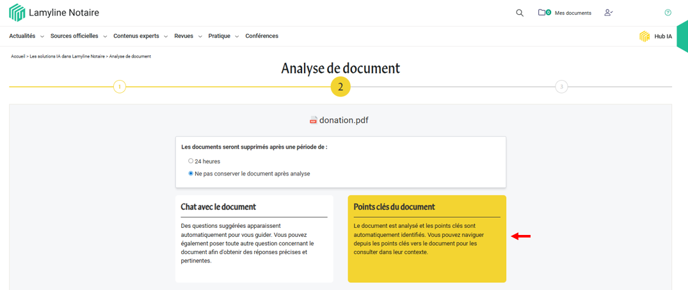Click the Lamyline Notaire logo icon

coord(17,13)
